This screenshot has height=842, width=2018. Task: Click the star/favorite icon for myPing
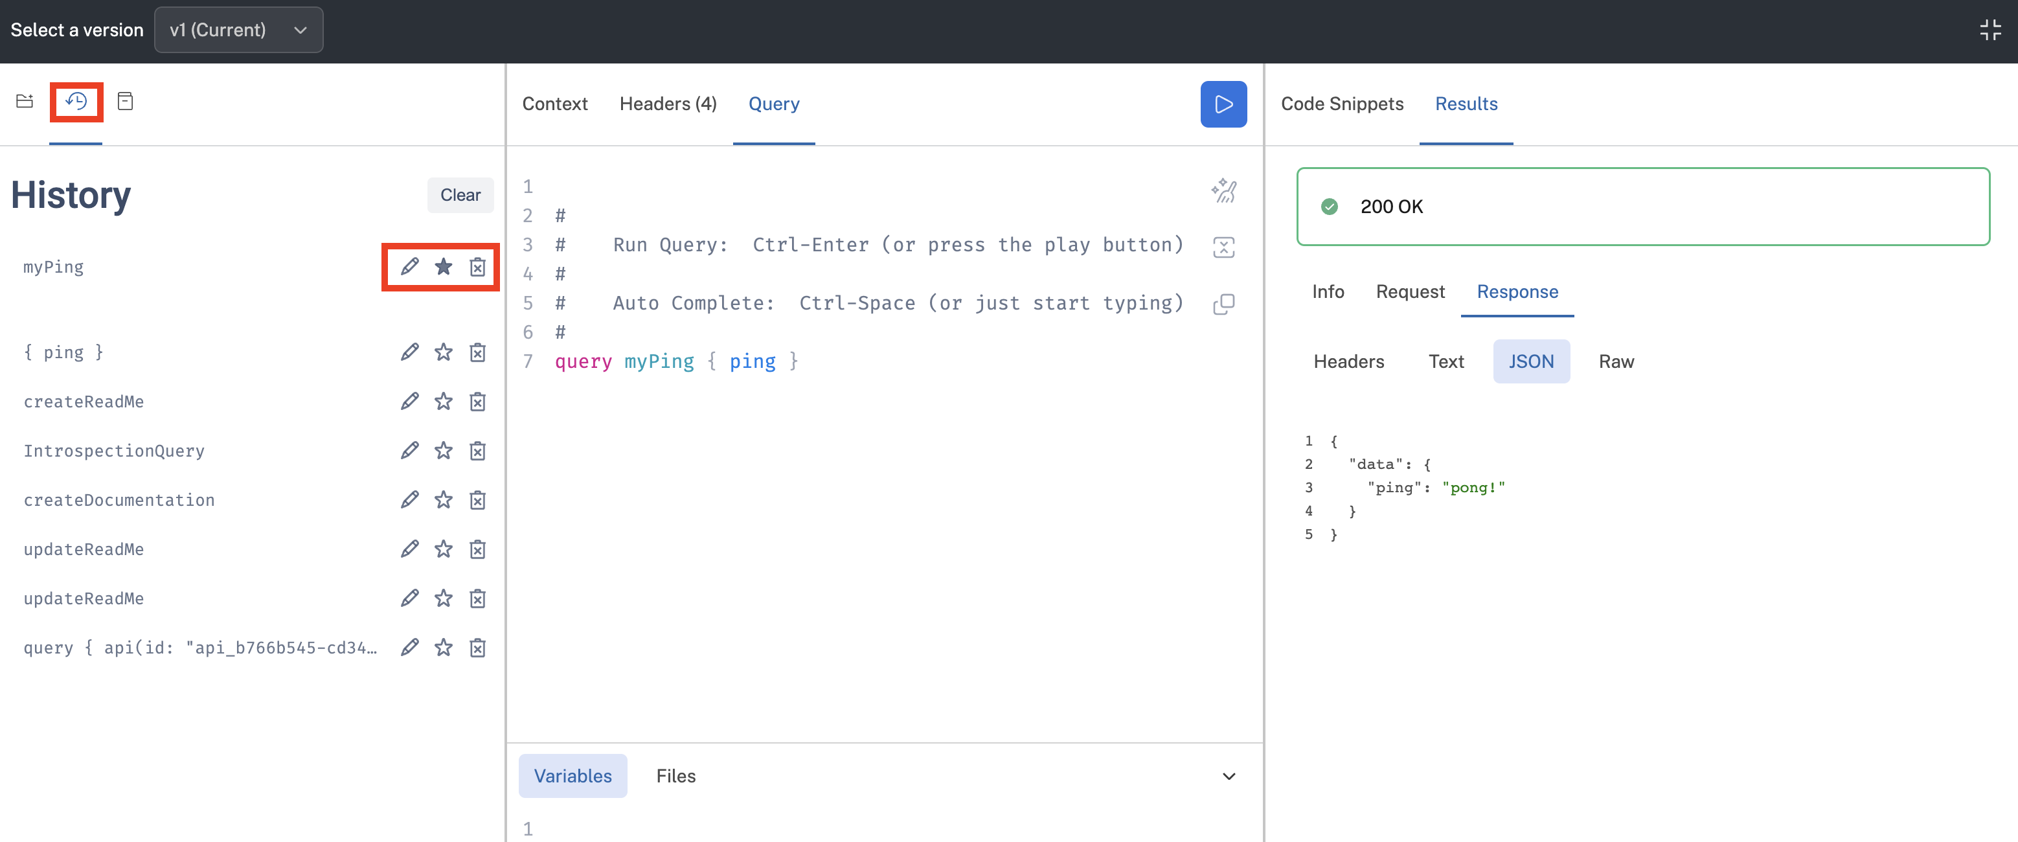coord(443,267)
